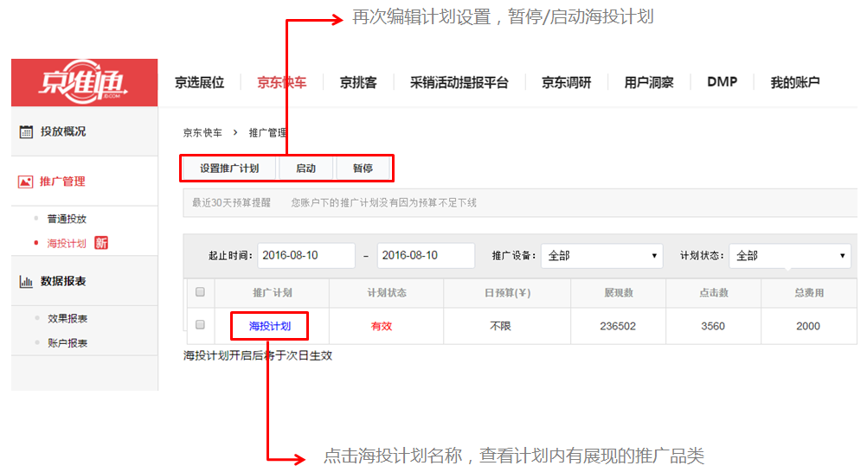Screen dimensions: 867x472
Task: Toggle the select-all checkbox in table header
Action: [x=200, y=292]
